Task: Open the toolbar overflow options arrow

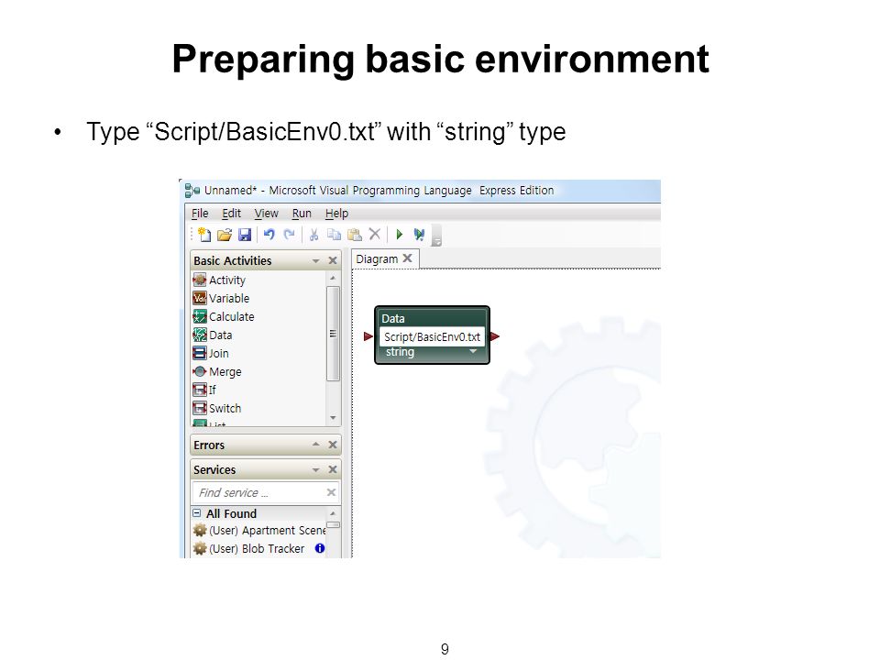Action: (436, 242)
